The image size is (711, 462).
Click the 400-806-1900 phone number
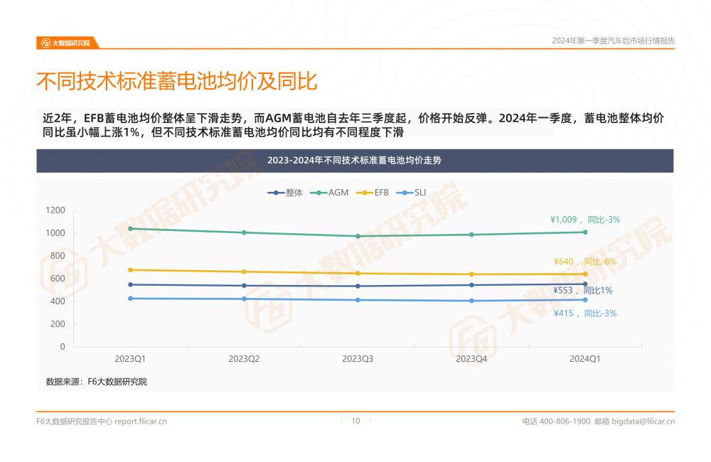point(565,421)
